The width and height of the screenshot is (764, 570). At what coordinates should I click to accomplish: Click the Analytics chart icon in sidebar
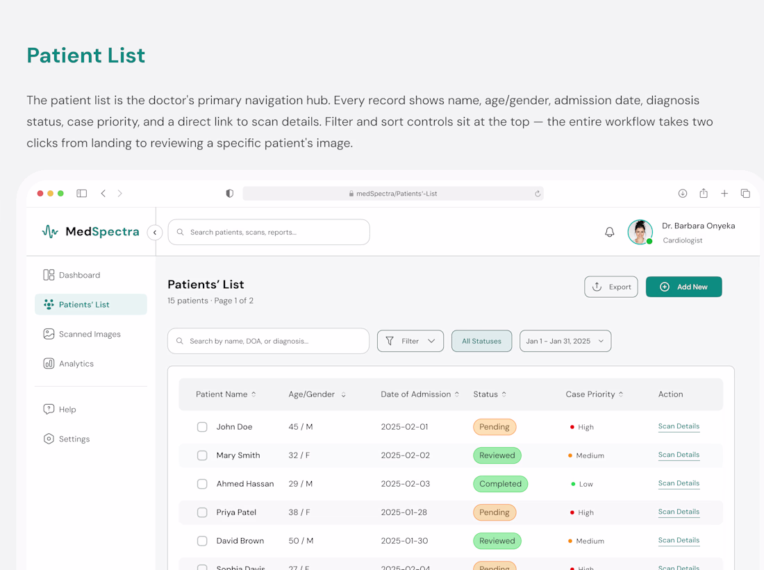coord(49,363)
